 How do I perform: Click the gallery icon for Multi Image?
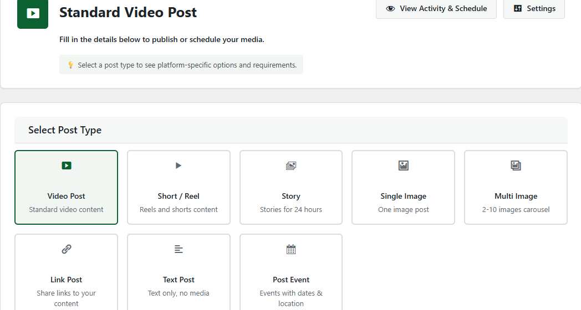516,166
